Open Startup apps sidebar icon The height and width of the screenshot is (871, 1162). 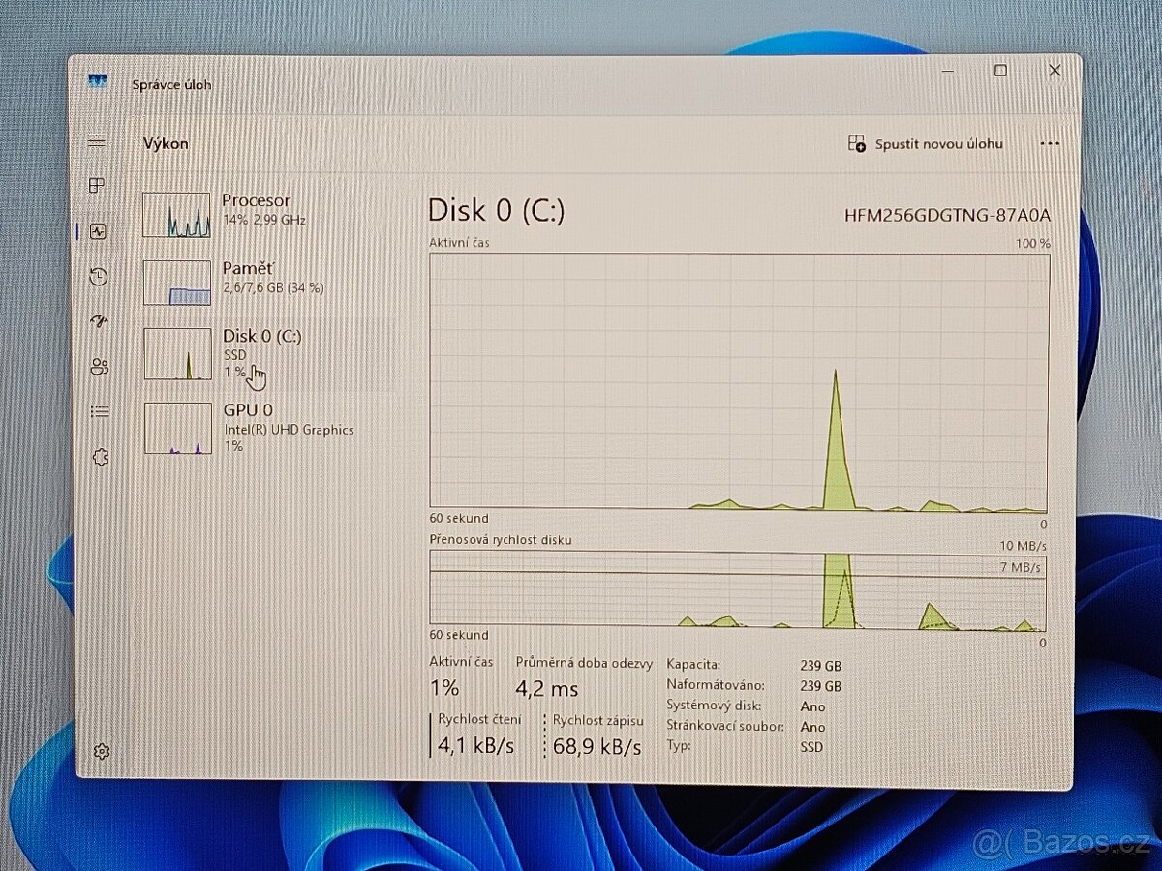coord(98,321)
